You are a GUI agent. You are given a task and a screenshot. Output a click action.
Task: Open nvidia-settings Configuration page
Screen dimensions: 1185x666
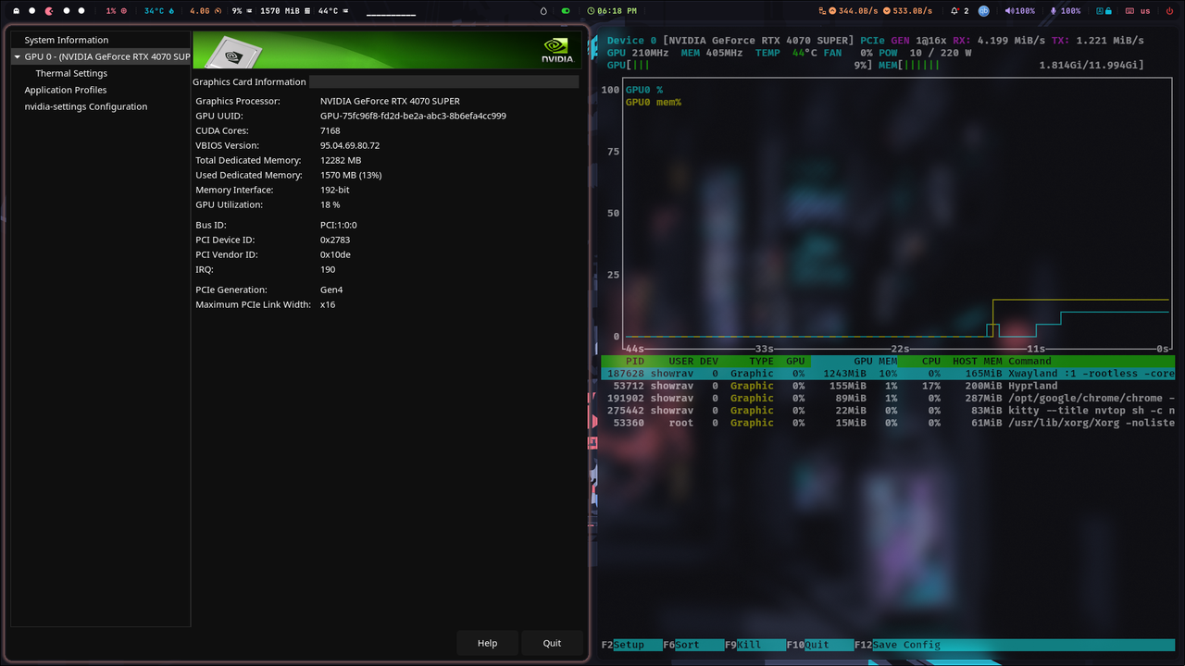pos(85,106)
